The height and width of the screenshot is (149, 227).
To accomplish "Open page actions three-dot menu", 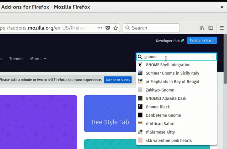I will [x=100, y=28].
